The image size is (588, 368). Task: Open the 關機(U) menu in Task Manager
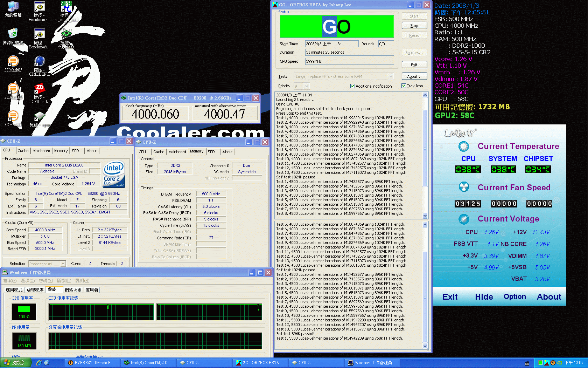[64, 281]
